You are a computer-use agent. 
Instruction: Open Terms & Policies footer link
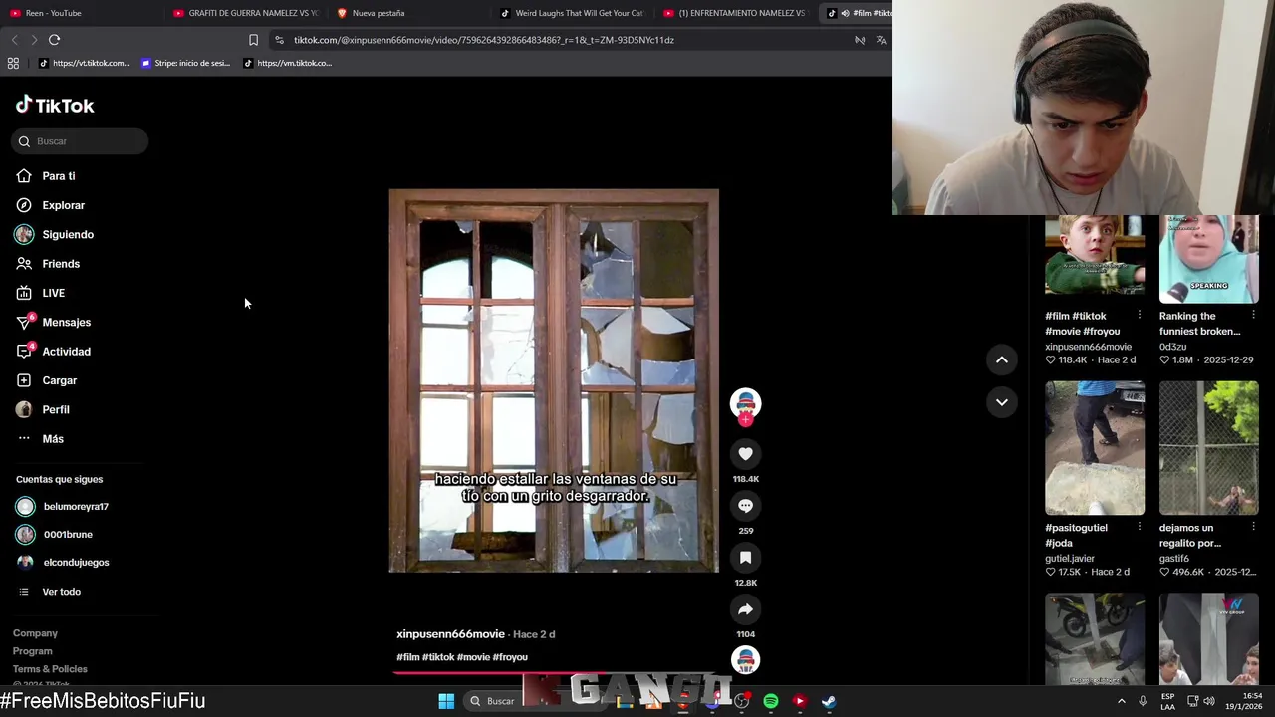coord(50,669)
